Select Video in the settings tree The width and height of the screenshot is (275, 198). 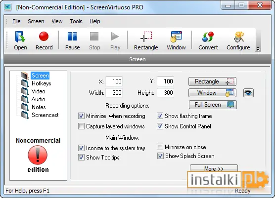38,91
